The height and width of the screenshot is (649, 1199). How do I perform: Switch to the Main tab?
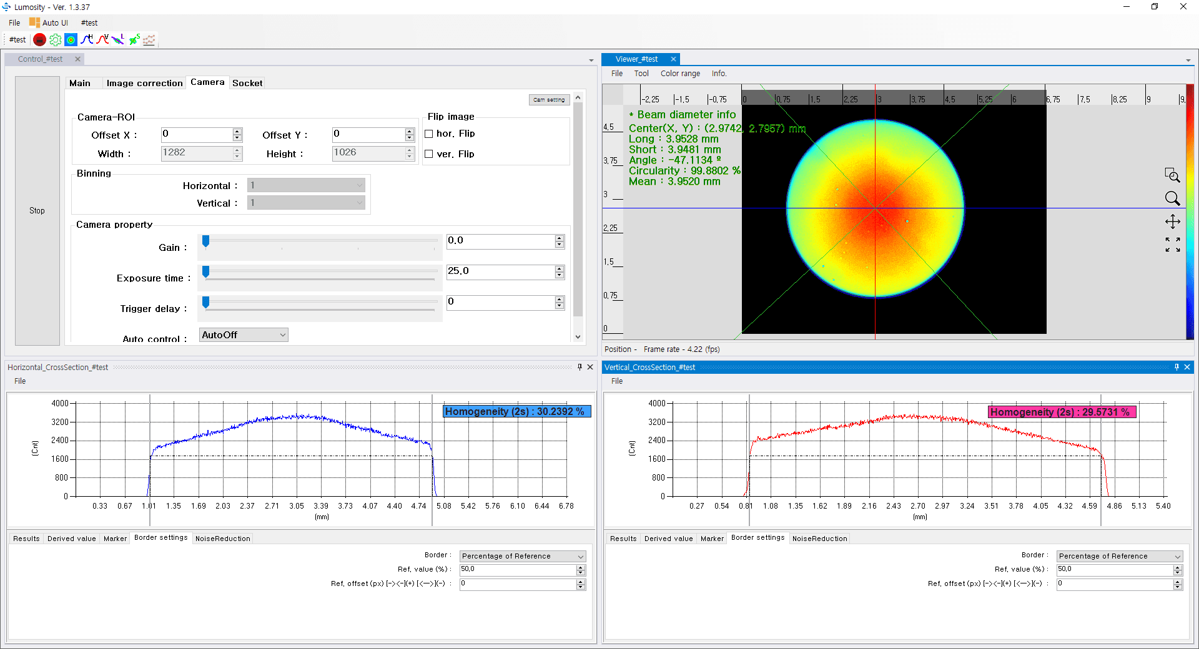tap(80, 83)
